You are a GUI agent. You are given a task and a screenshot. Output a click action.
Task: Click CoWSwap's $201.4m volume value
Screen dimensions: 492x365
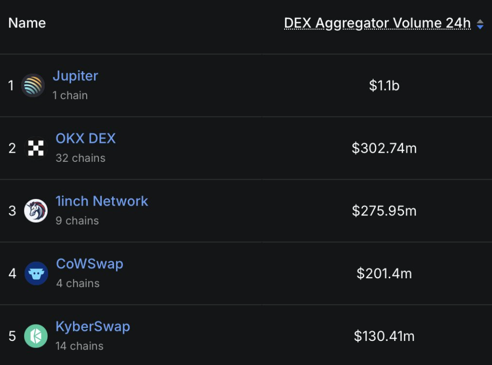click(x=384, y=274)
